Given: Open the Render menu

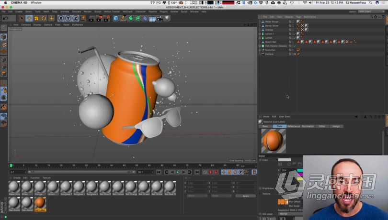Looking at the screenshot, I should click(x=88, y=11).
